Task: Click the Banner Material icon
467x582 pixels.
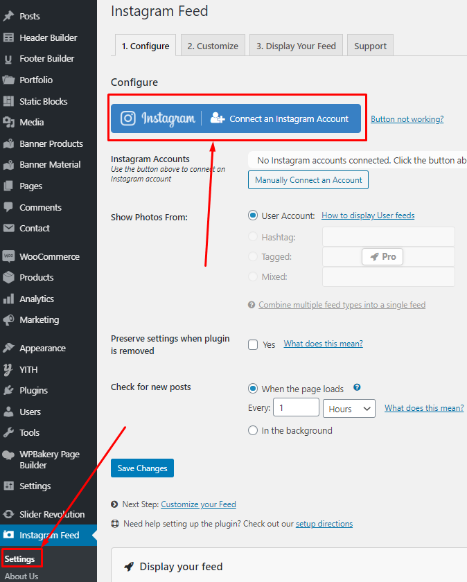Action: [8, 164]
